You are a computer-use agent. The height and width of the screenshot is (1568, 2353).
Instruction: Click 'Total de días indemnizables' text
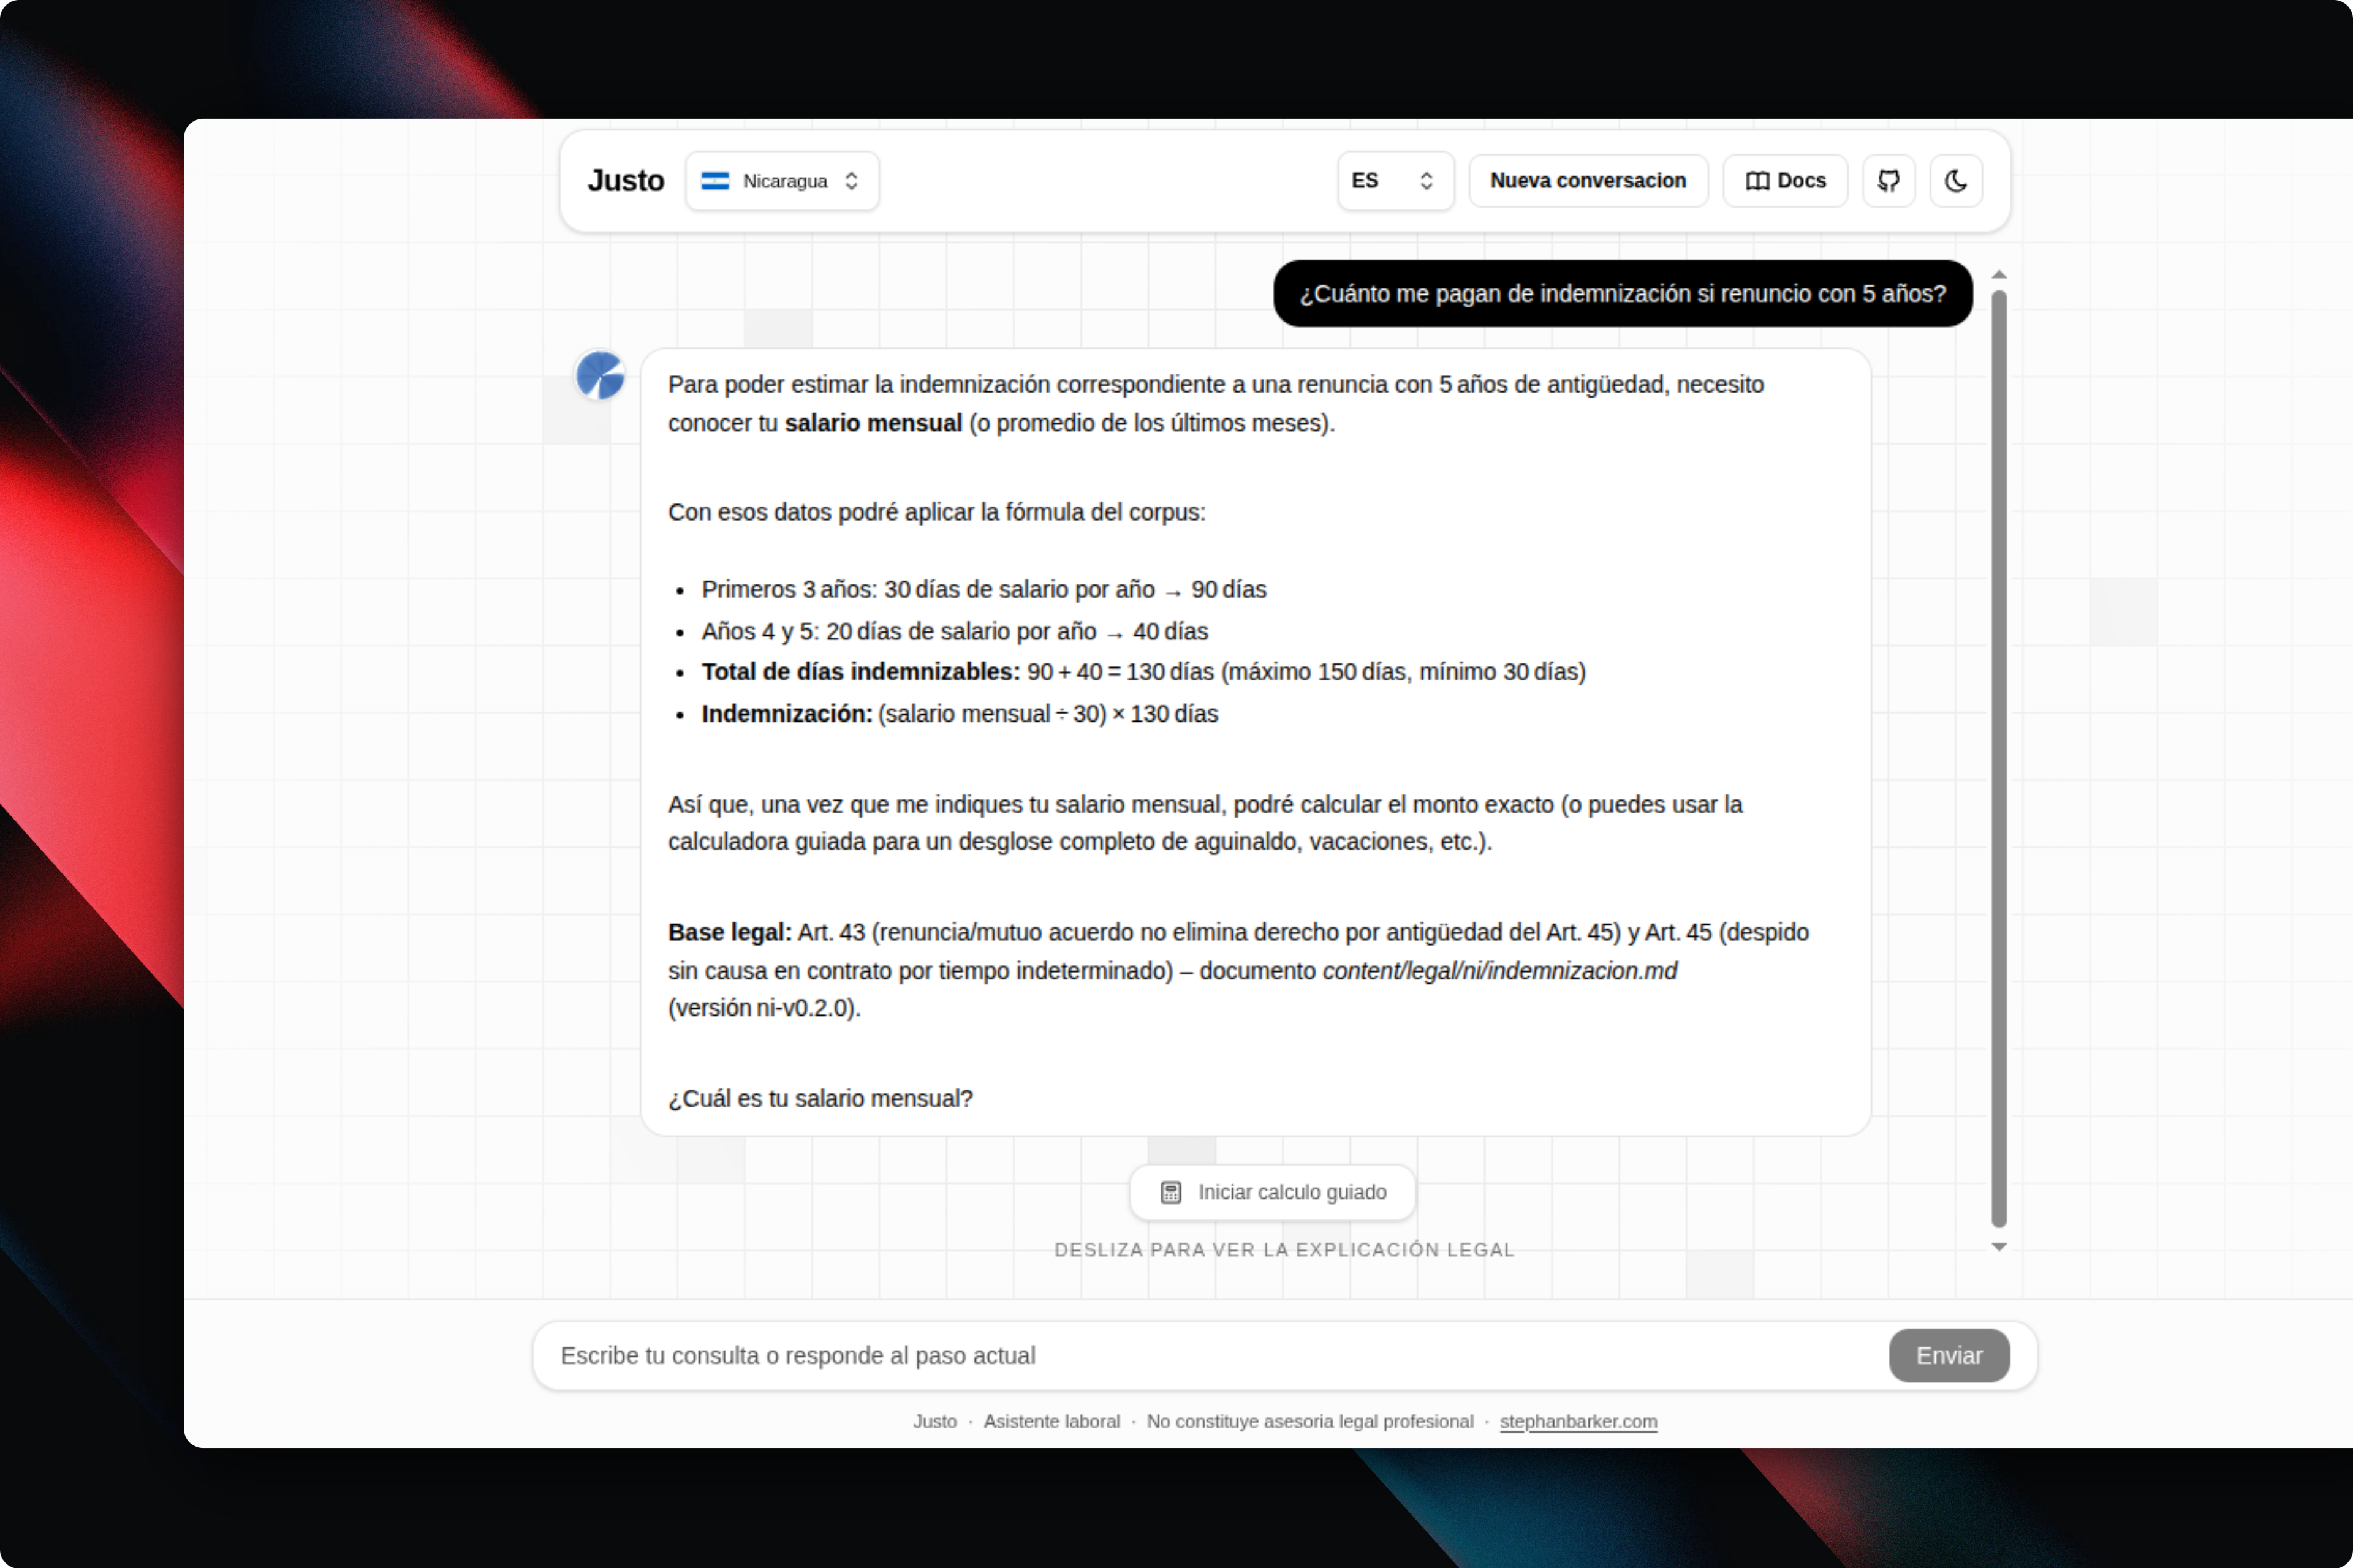[860, 672]
